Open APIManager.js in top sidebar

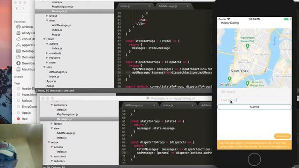(58, 72)
